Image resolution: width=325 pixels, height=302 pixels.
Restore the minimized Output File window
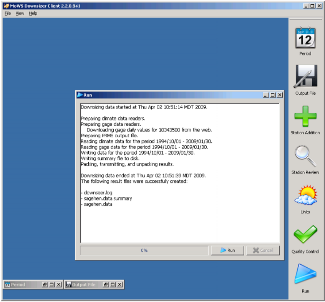[106, 285]
